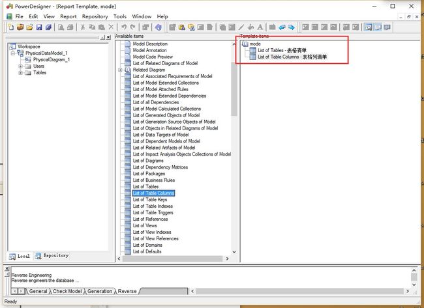The image size is (424, 308).
Task: Switch to the Reverse output tab
Action: (x=127, y=291)
